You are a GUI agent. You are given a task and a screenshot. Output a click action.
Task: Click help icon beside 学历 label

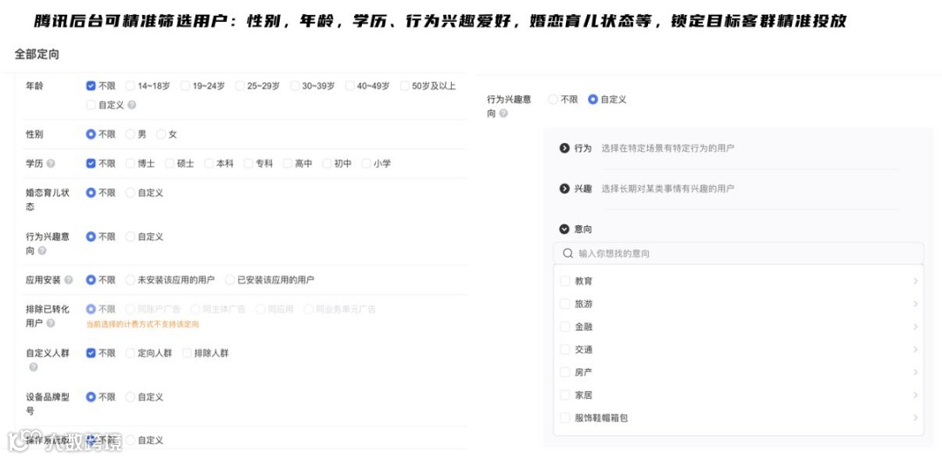click(51, 163)
